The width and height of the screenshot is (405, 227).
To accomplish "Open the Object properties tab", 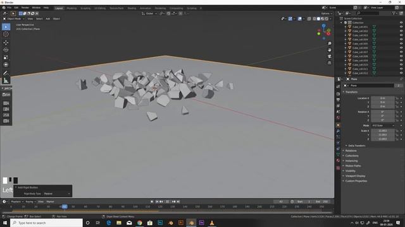I will tap(338, 125).
